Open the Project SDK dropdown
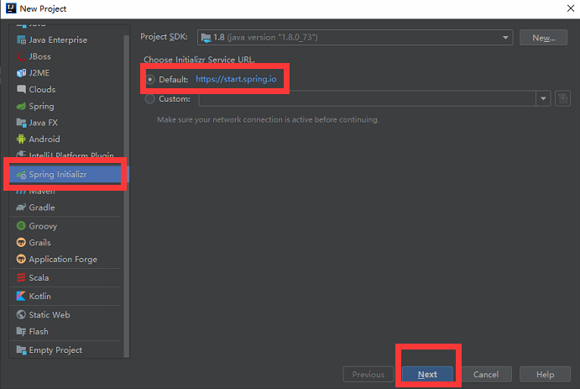The image size is (580, 389). (355, 37)
